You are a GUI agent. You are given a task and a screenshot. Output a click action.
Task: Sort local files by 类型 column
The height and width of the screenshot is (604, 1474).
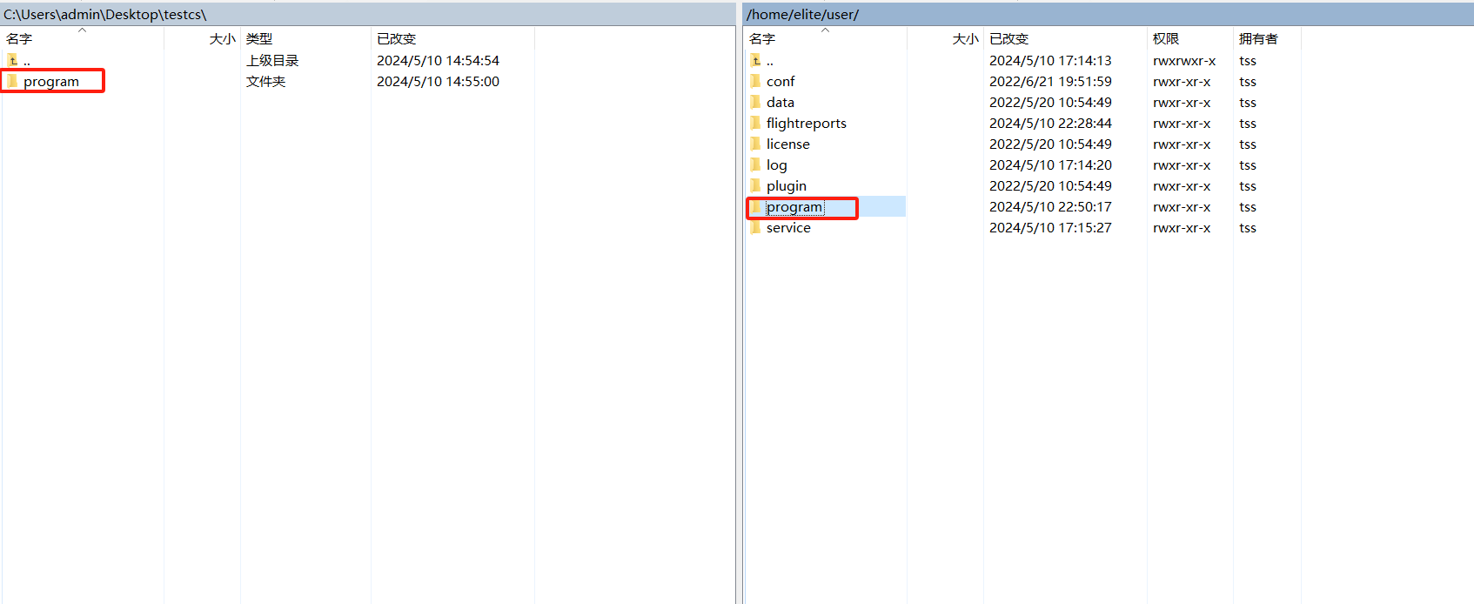click(259, 38)
